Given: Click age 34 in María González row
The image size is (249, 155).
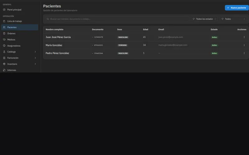Looking at the screenshot, I should point(144,45).
